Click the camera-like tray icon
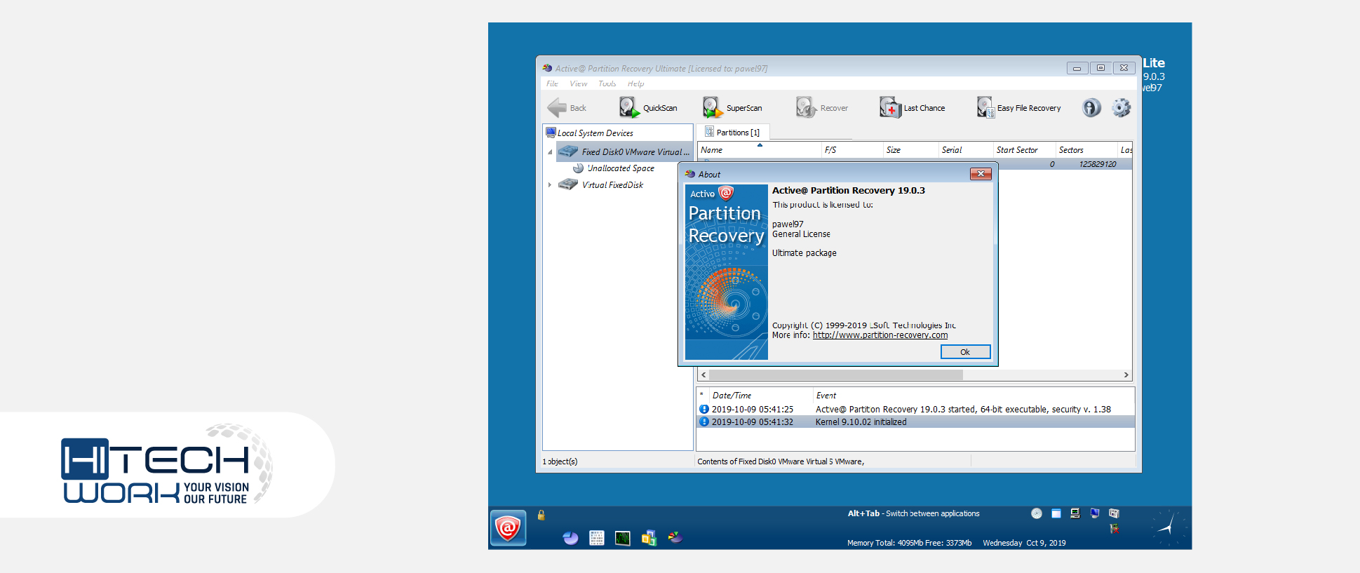 1114,513
